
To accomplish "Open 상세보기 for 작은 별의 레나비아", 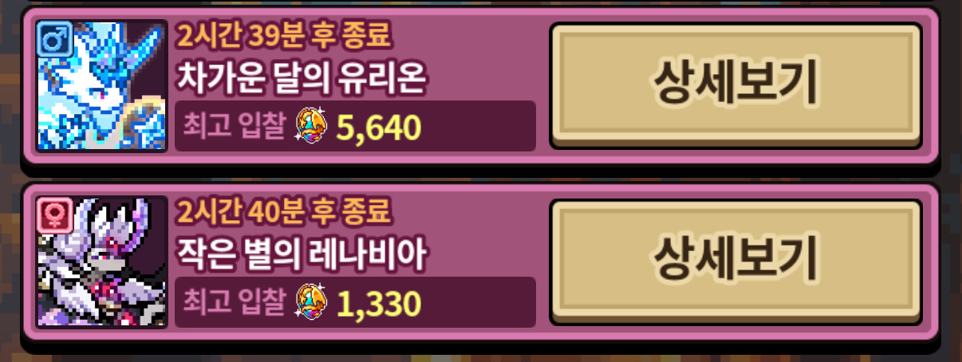I will pos(736,258).
